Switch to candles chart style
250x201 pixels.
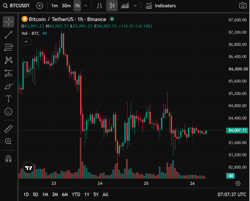click(112, 6)
